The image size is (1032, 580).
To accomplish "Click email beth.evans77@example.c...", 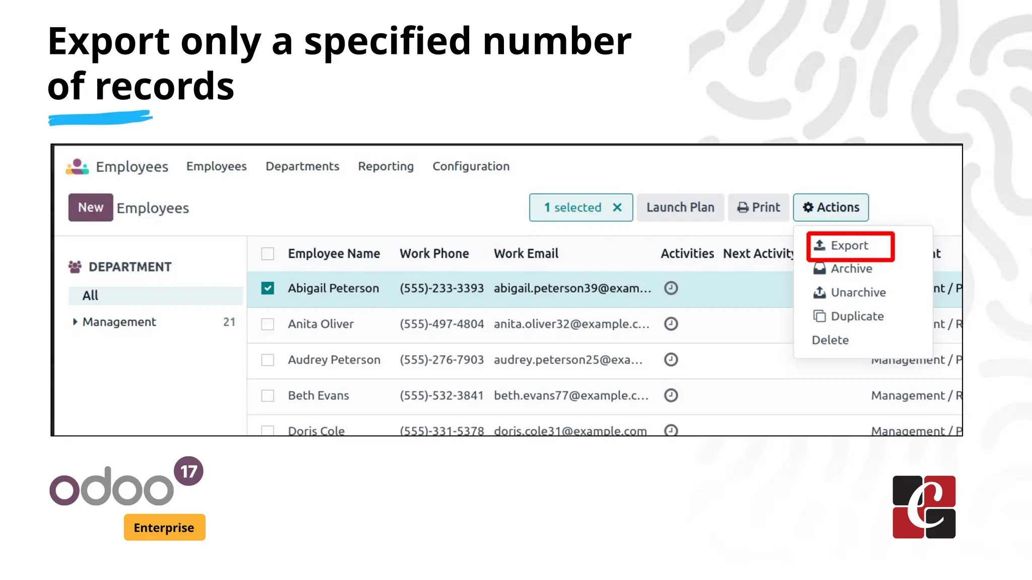I will point(571,395).
